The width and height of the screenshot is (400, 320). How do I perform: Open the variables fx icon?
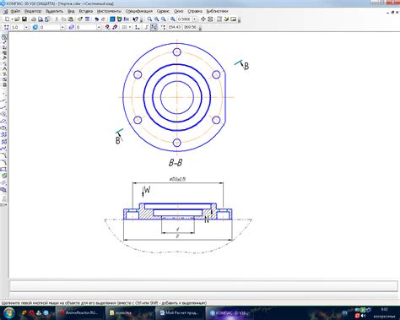(x=127, y=19)
